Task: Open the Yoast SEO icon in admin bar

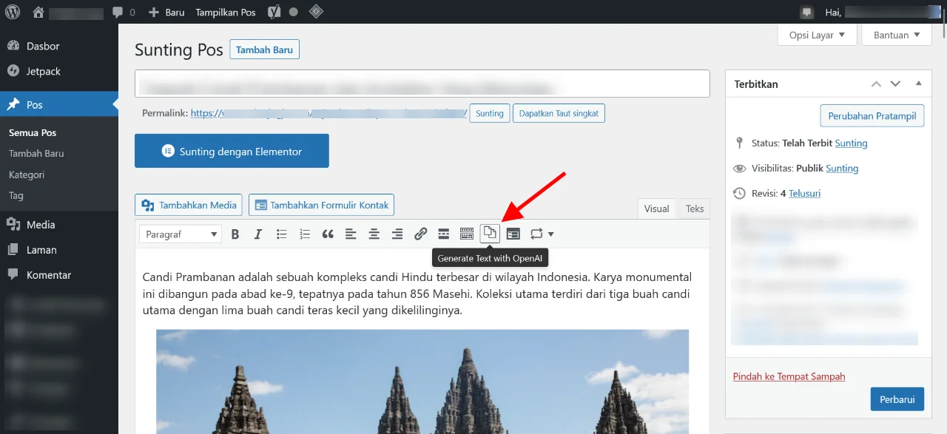Action: (274, 13)
